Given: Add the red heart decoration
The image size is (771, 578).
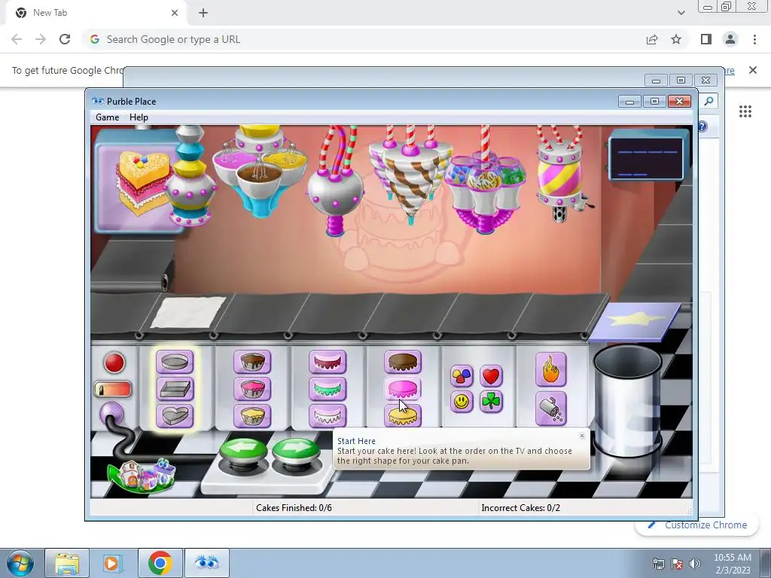Looking at the screenshot, I should tap(491, 376).
